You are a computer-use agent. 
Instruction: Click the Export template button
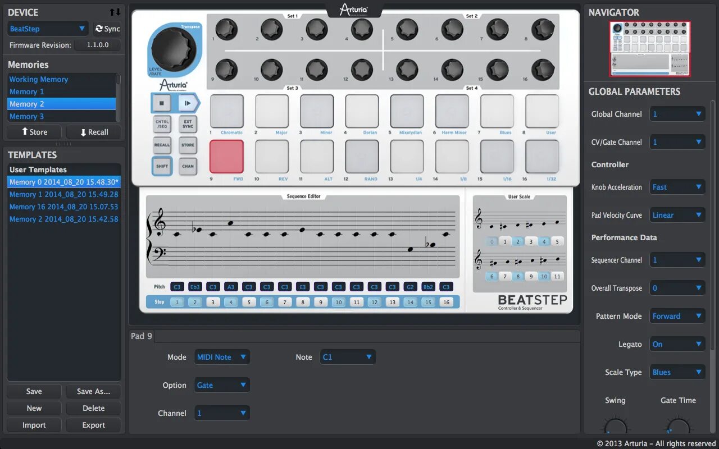tap(94, 425)
